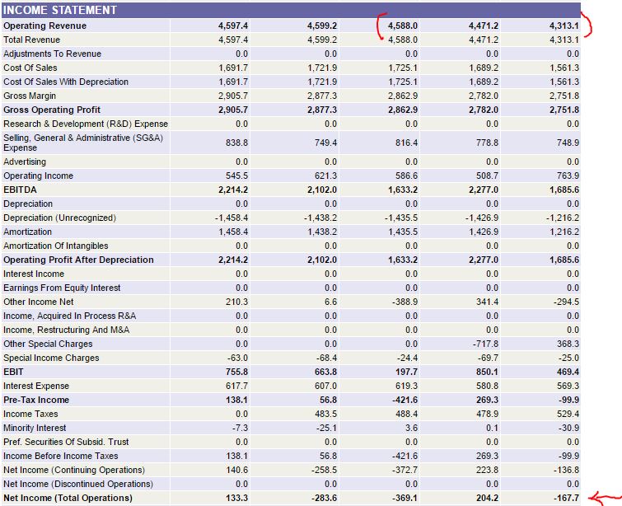Select the Interest Income label
Screen dimensions: 622x506
point(34,274)
